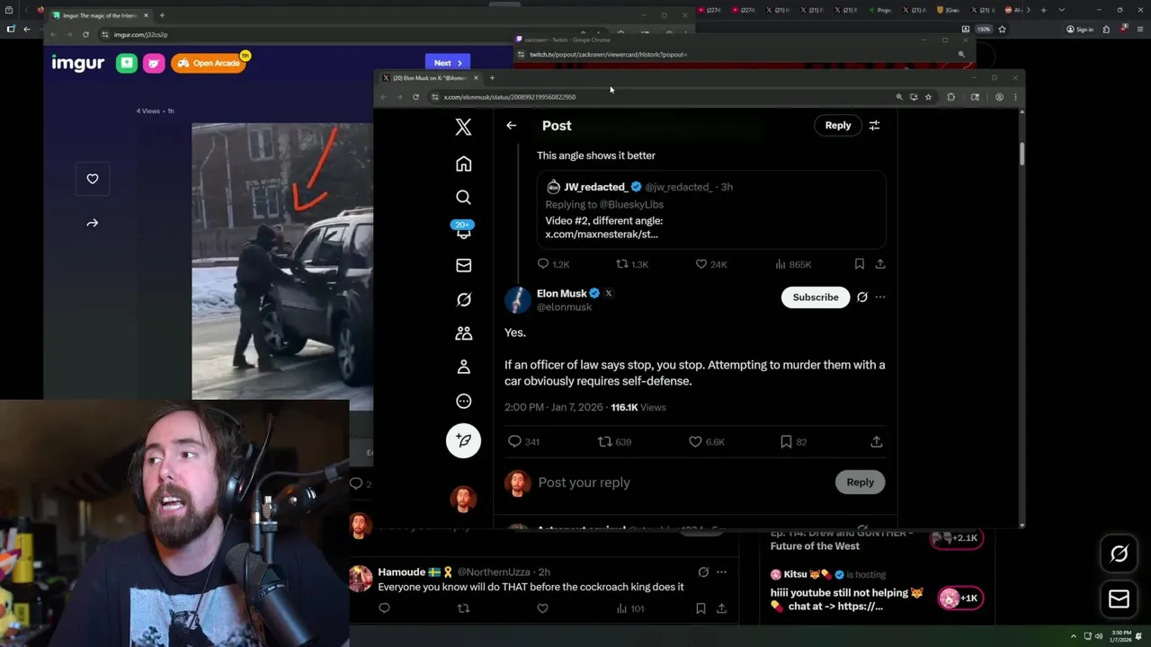1151x647 pixels.
Task: Bookmark Elon Musk's post showing 82
Action: tap(793, 441)
